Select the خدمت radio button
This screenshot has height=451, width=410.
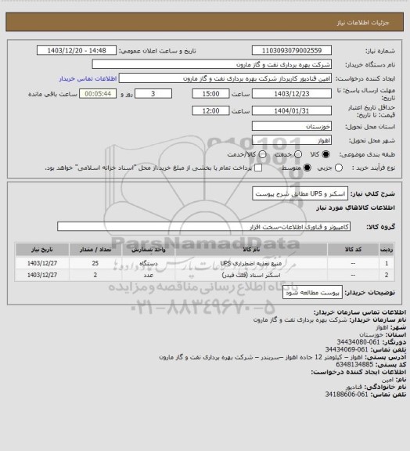298,154
